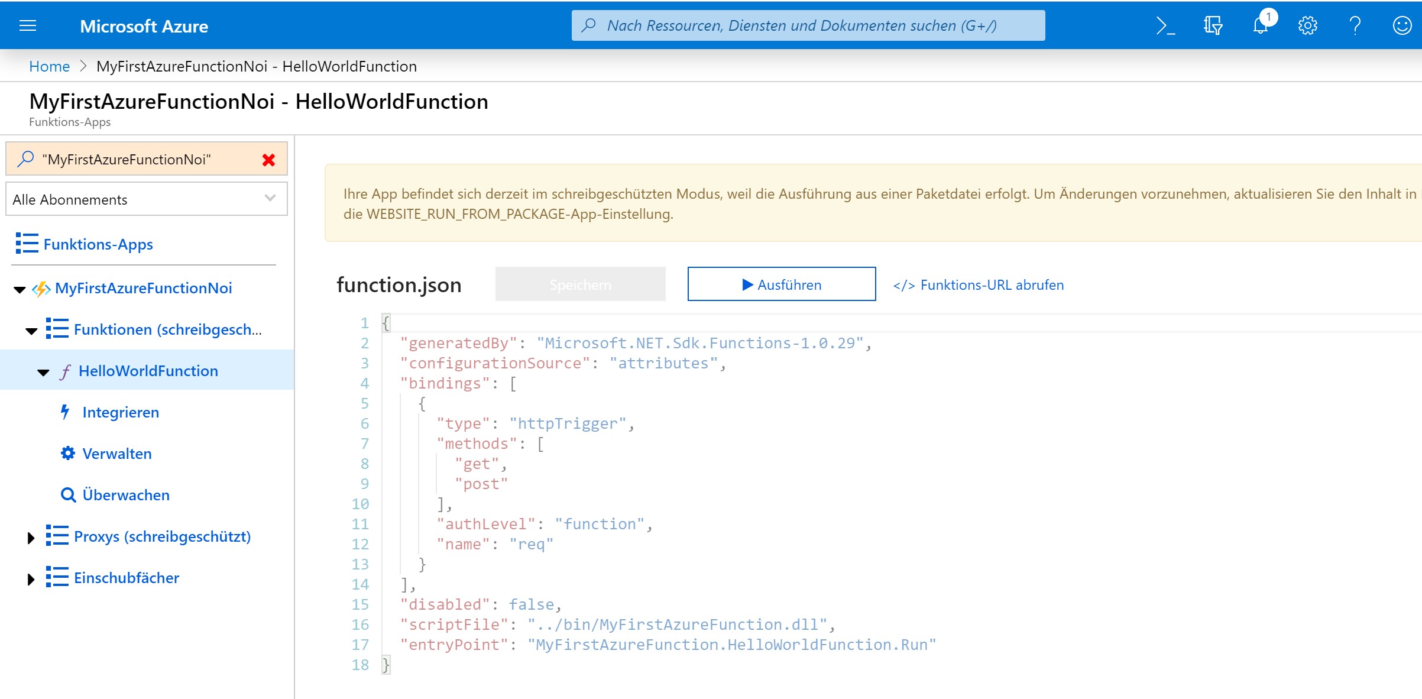Screen dimensions: 1422x699
Task: Open the feedback smiley icon
Action: click(1402, 25)
